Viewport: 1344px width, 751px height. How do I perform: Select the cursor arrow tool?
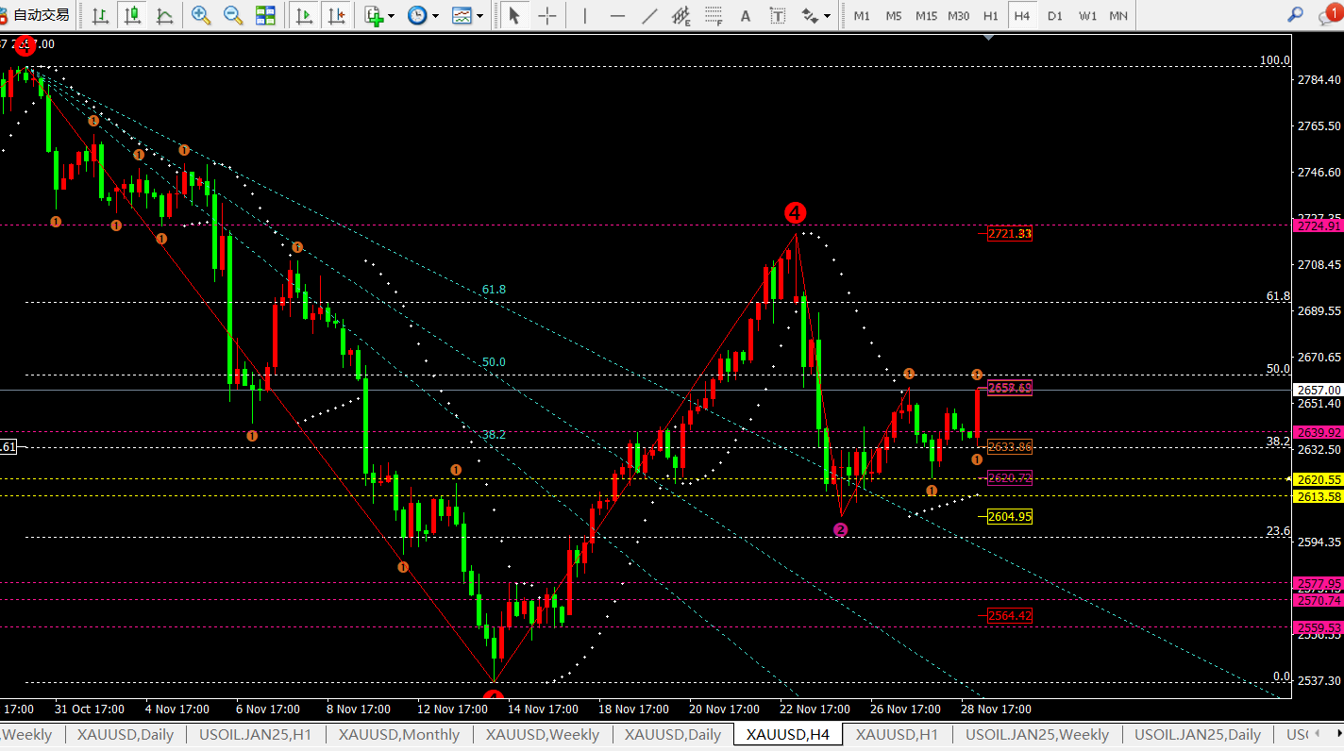click(x=513, y=15)
